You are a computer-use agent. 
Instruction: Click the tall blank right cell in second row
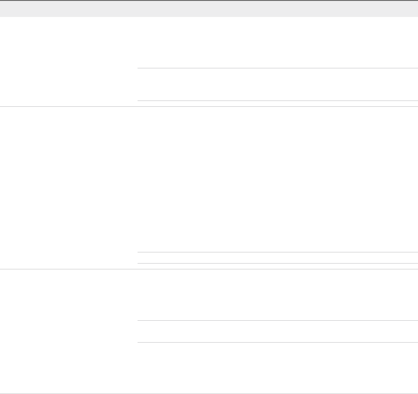point(277,180)
